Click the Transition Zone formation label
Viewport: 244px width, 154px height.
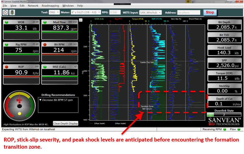pos(147,106)
